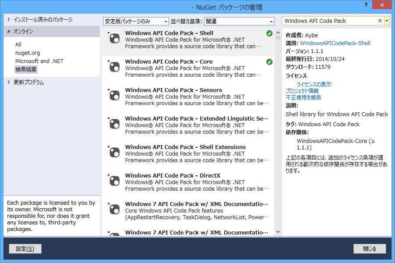This screenshot has width=395, height=263.
Task: Click the Extended Linguistic Services package icon
Action: point(114,124)
